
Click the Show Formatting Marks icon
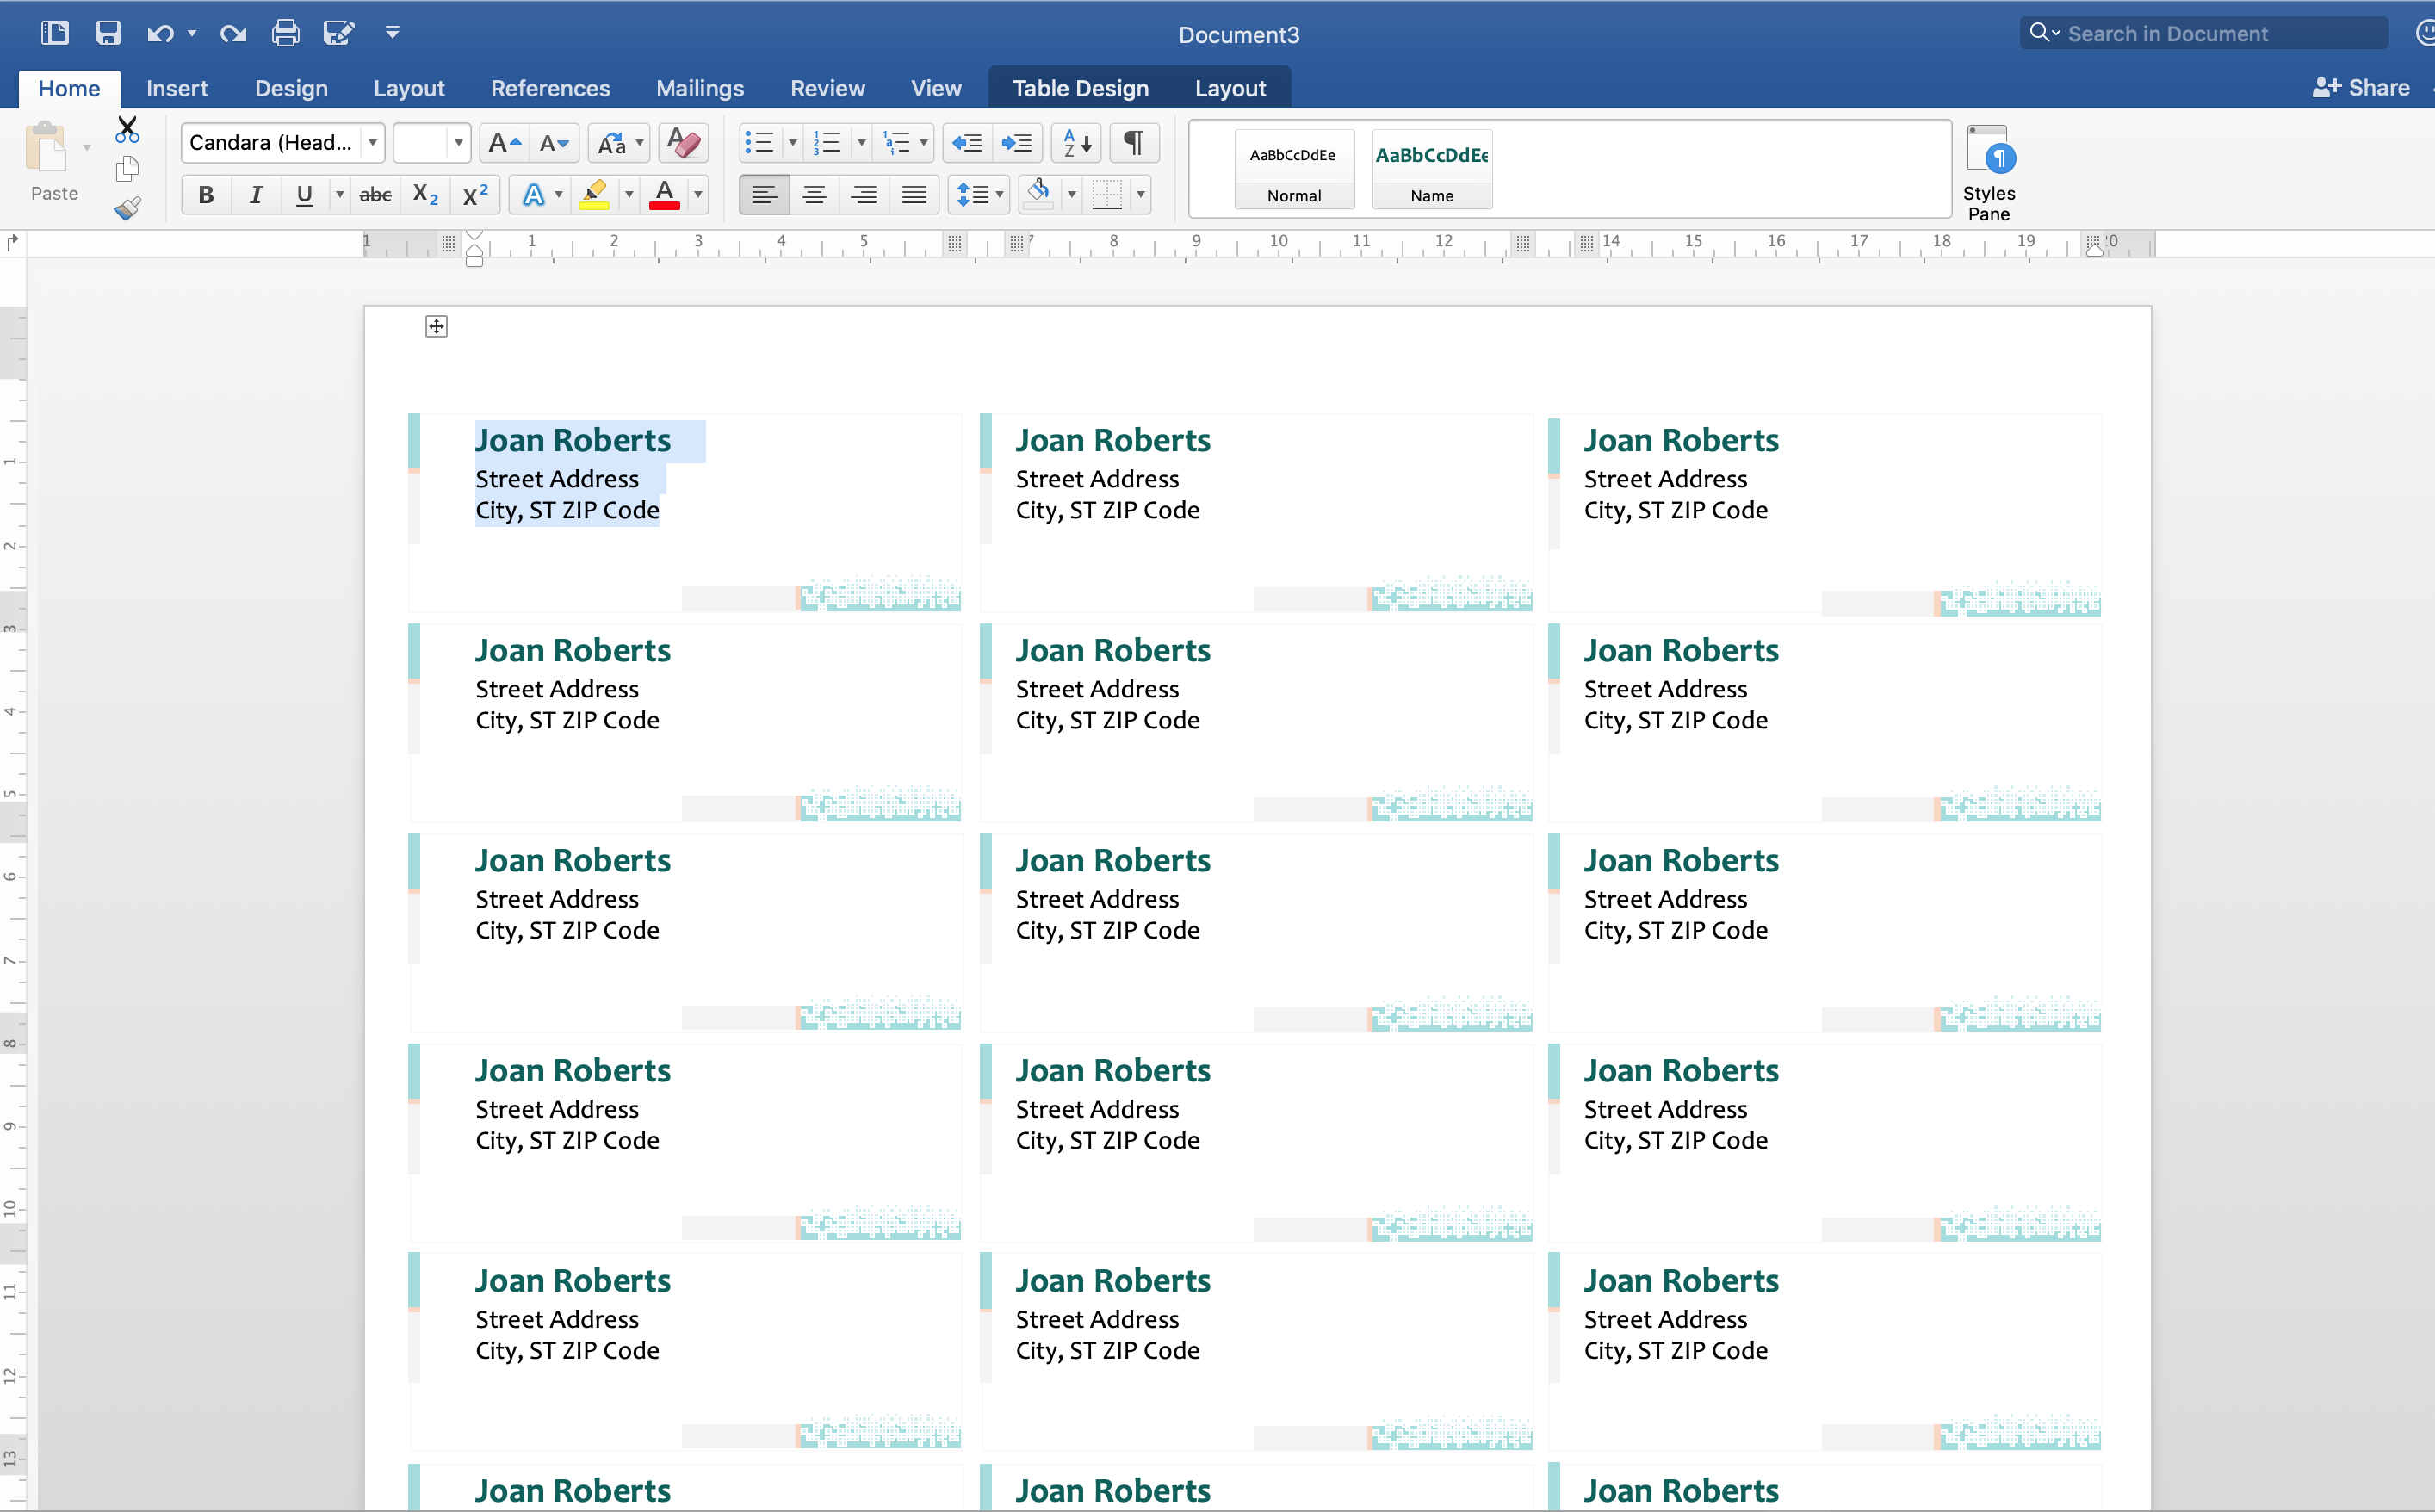[1132, 143]
